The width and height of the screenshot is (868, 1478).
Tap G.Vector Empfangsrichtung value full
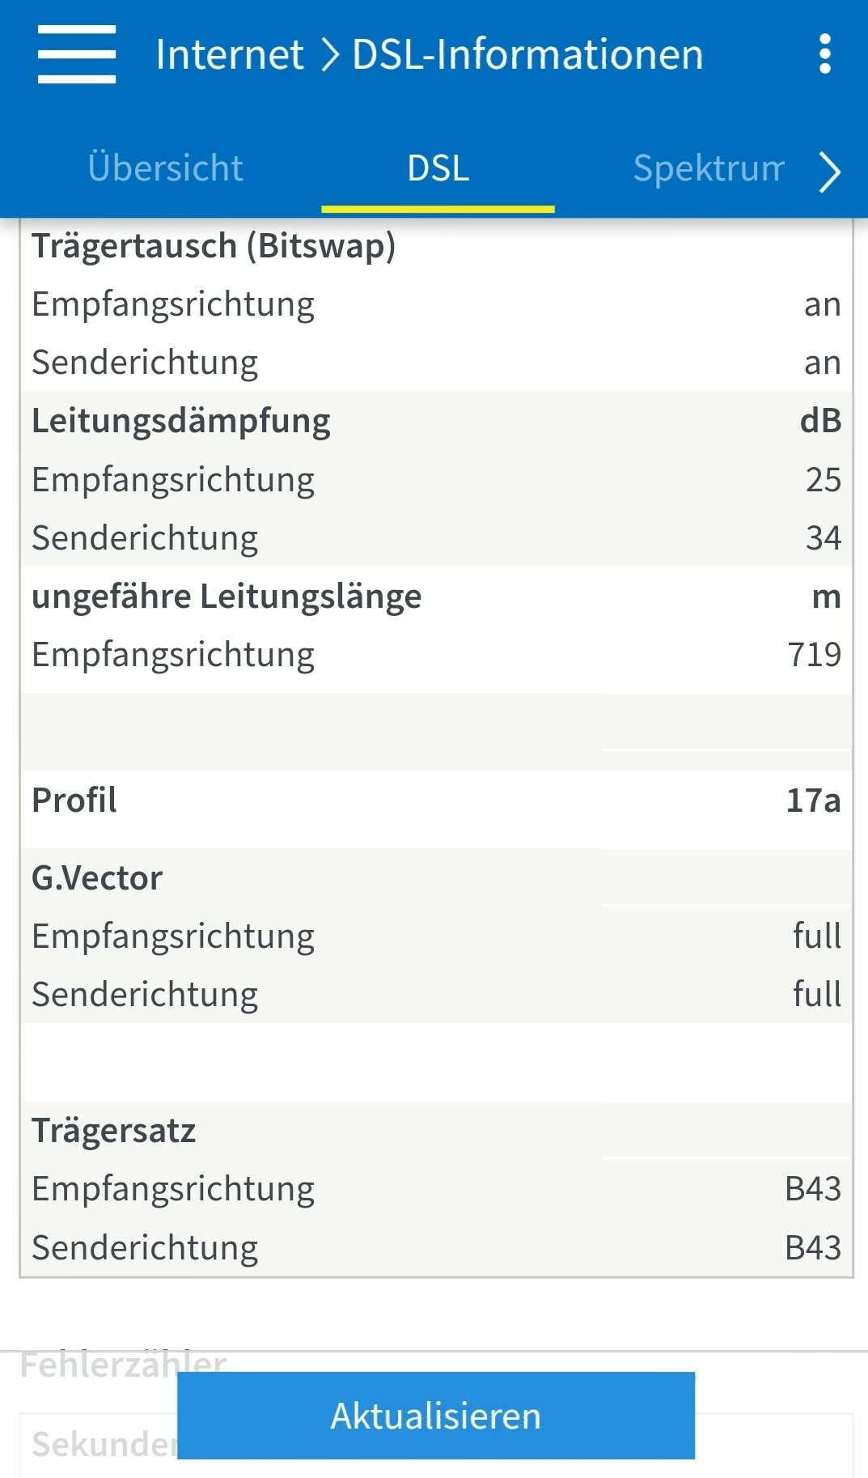(817, 936)
